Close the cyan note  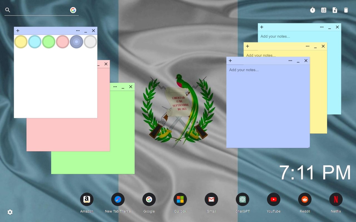click(x=337, y=27)
